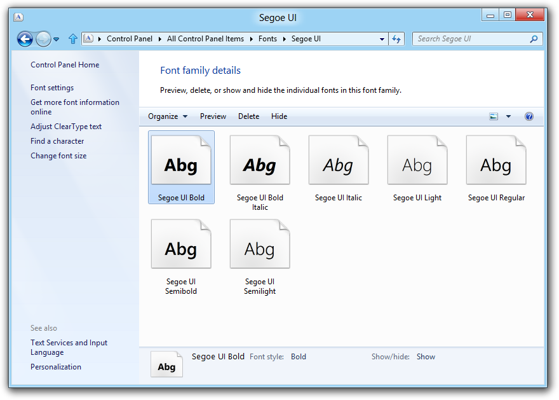Viewport: 559px width, 400px height.
Task: Click the font icon in the address bar
Action: tap(88, 39)
